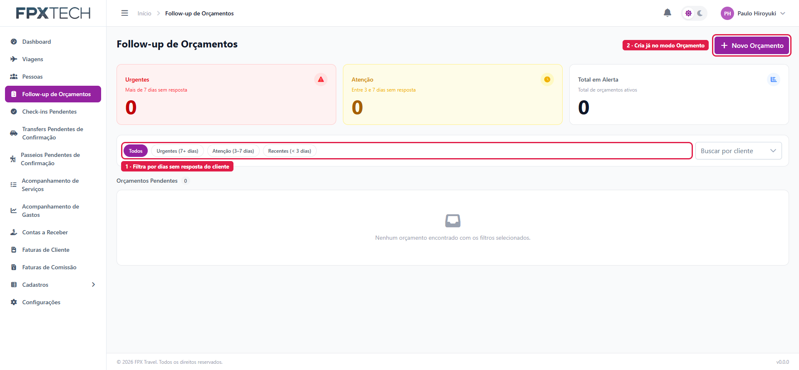Image resolution: width=799 pixels, height=370 pixels.
Task: Click the Novo Orçamento button
Action: 752,45
